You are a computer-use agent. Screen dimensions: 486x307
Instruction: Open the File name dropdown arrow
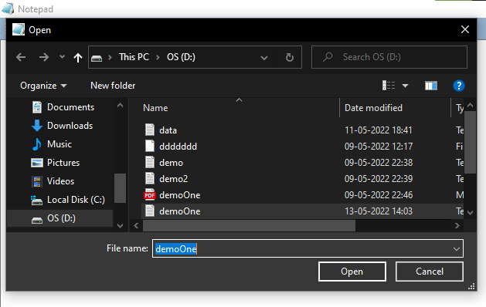(x=456, y=249)
